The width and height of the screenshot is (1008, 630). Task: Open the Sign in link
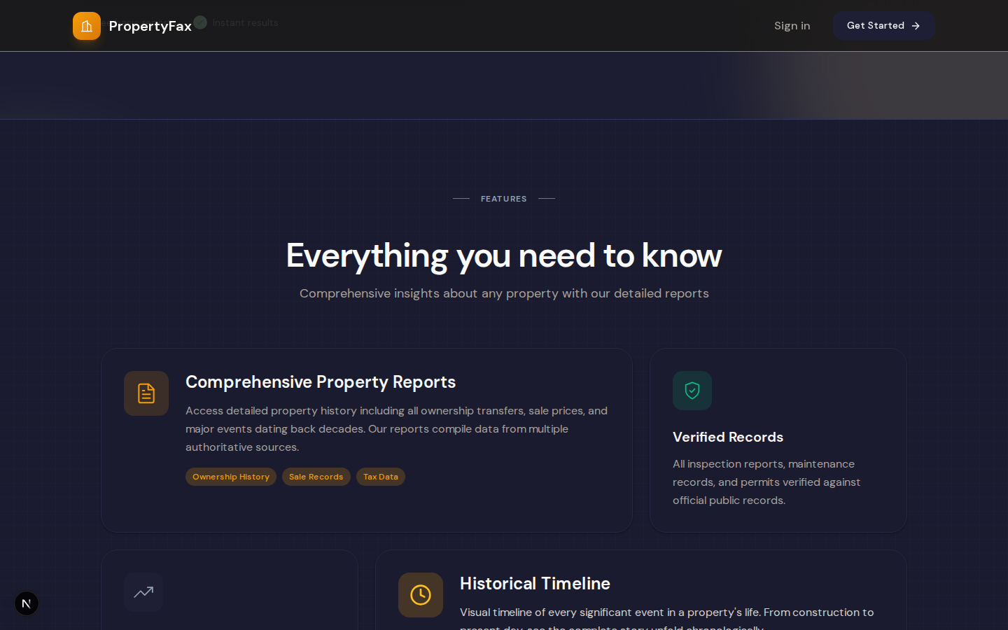pos(792,26)
